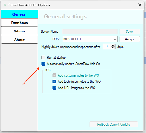Open the Database tab

point(19,23)
